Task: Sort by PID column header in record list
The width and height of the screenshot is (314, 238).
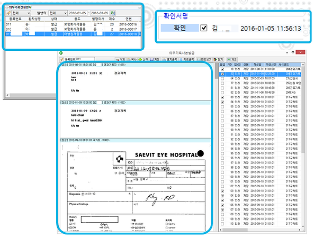Action: click(230, 65)
